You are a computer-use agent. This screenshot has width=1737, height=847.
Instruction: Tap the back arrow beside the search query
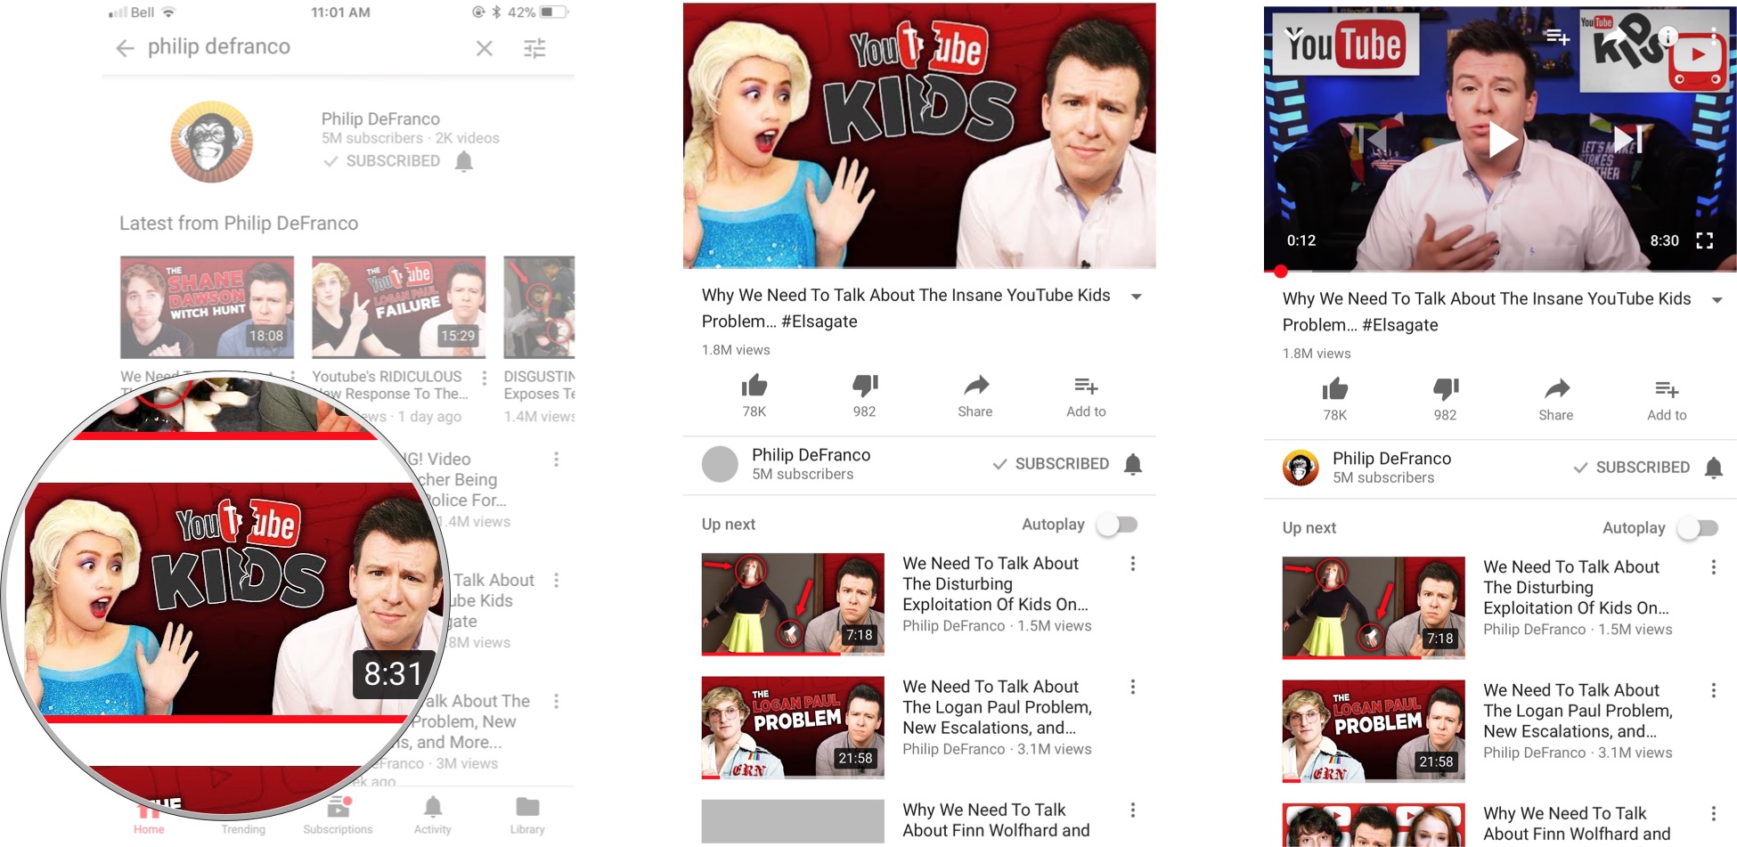(x=125, y=48)
